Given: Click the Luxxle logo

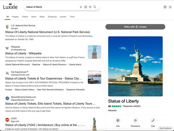Looking at the screenshot, I should point(10,7).
